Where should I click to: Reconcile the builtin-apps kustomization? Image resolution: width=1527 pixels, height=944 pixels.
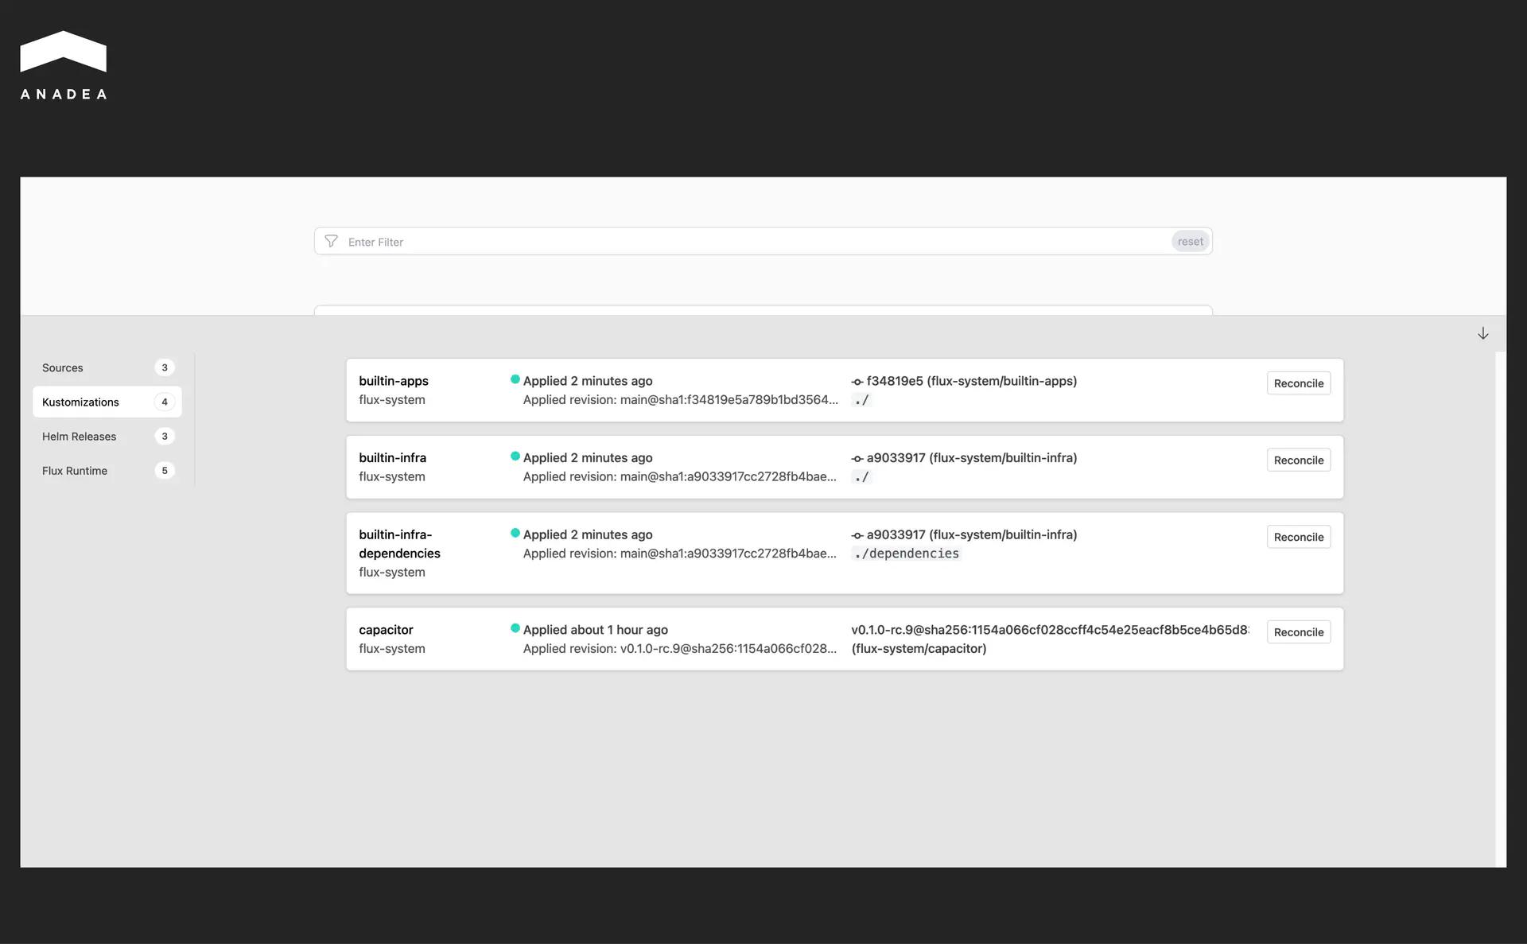click(1298, 383)
